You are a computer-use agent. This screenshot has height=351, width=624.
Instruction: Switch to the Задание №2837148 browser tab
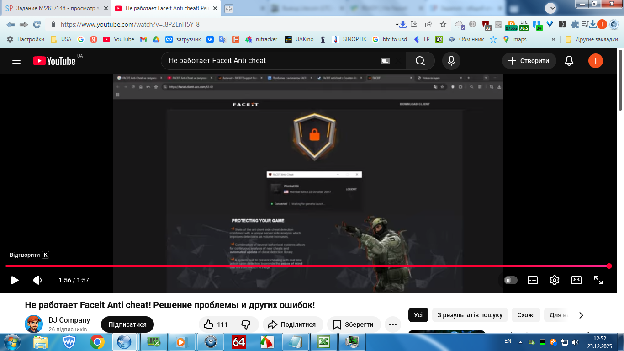pos(56,8)
